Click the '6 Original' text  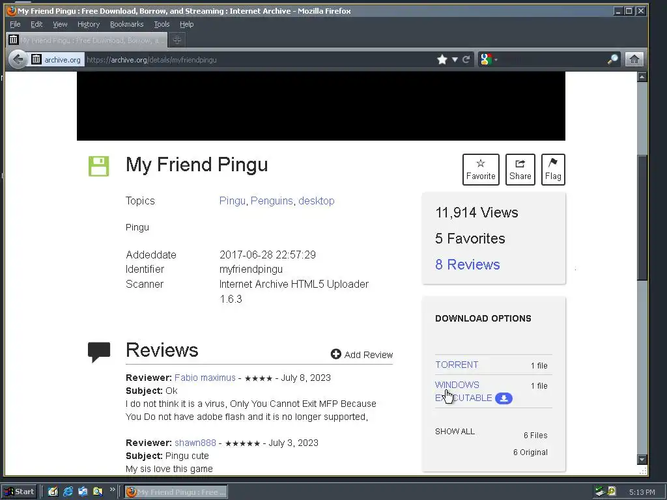pyautogui.click(x=530, y=452)
